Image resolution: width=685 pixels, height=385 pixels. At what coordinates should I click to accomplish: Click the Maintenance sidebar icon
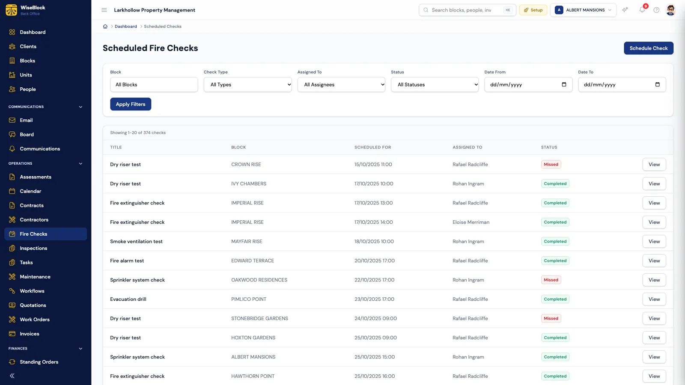point(12,277)
